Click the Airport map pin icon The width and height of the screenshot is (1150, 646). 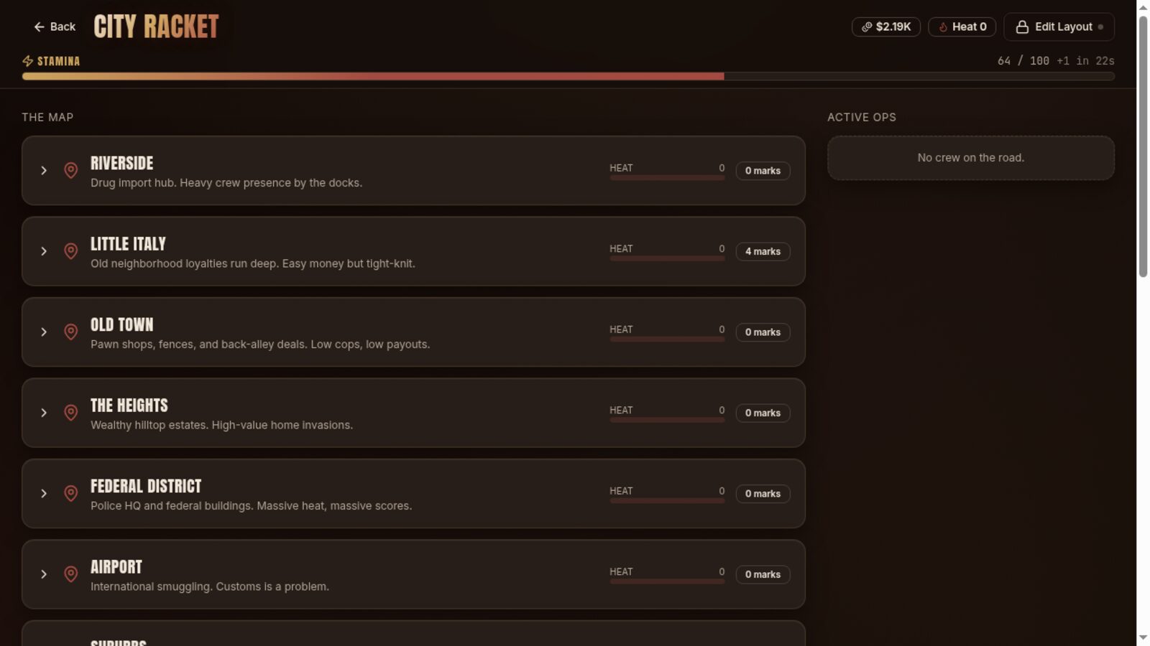point(70,574)
